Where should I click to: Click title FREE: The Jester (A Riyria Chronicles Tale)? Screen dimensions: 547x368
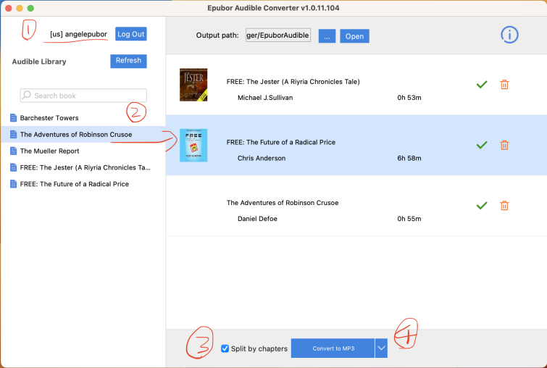pyautogui.click(x=293, y=82)
